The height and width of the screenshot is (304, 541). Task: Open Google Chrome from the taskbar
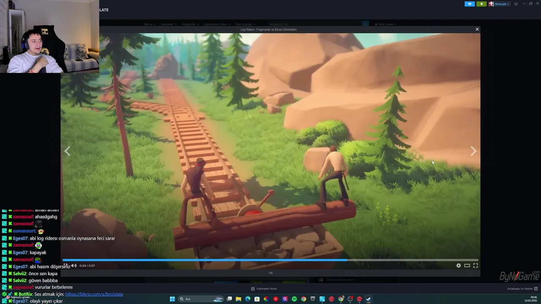click(303, 299)
